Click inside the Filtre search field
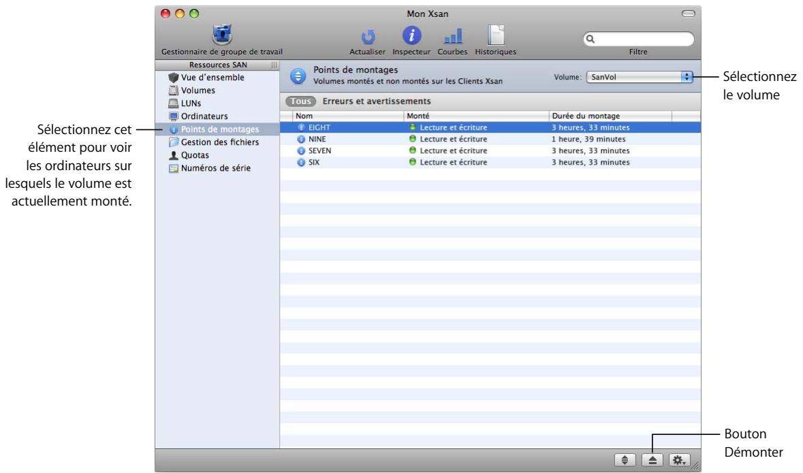This screenshot has height=473, width=803. (639, 39)
